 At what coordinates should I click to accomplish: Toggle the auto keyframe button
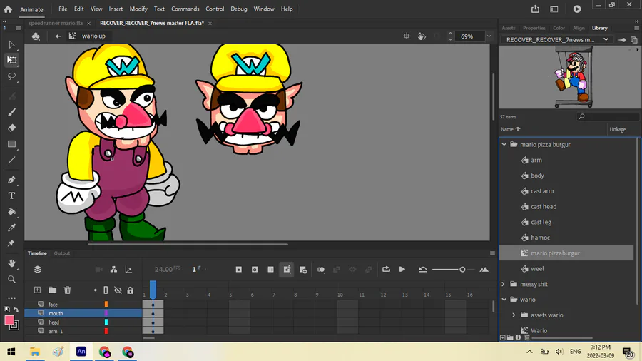[x=287, y=269]
